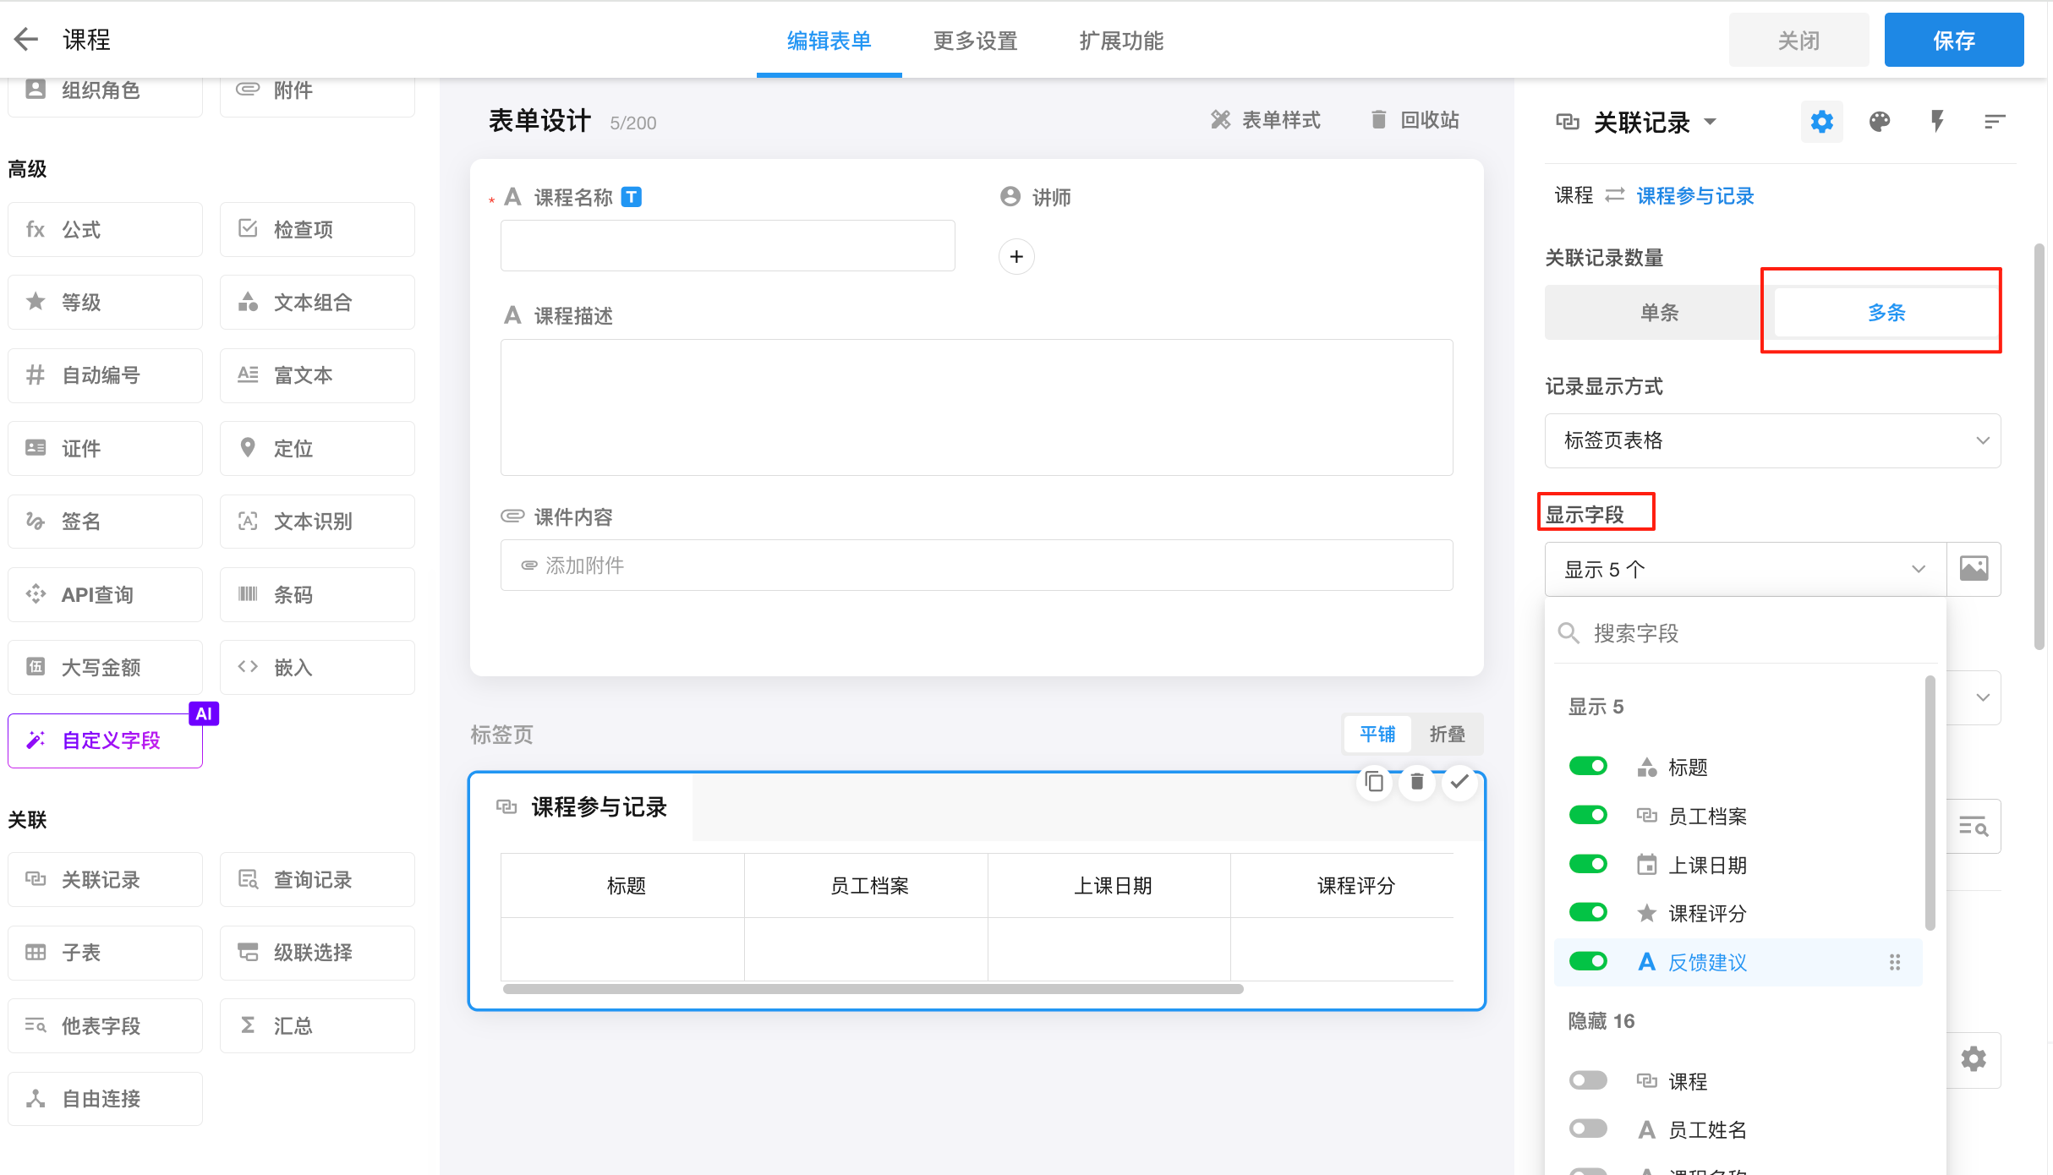Click the 课程评分 table column header
This screenshot has height=1175, width=2053.
point(1356,885)
